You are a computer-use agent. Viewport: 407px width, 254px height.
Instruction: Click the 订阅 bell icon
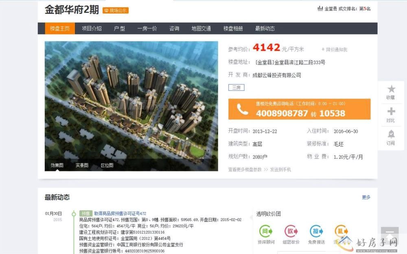[391, 134]
